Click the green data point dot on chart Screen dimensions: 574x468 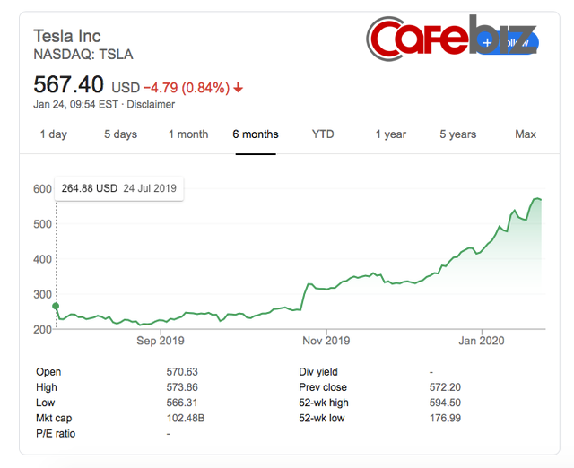[x=56, y=306]
